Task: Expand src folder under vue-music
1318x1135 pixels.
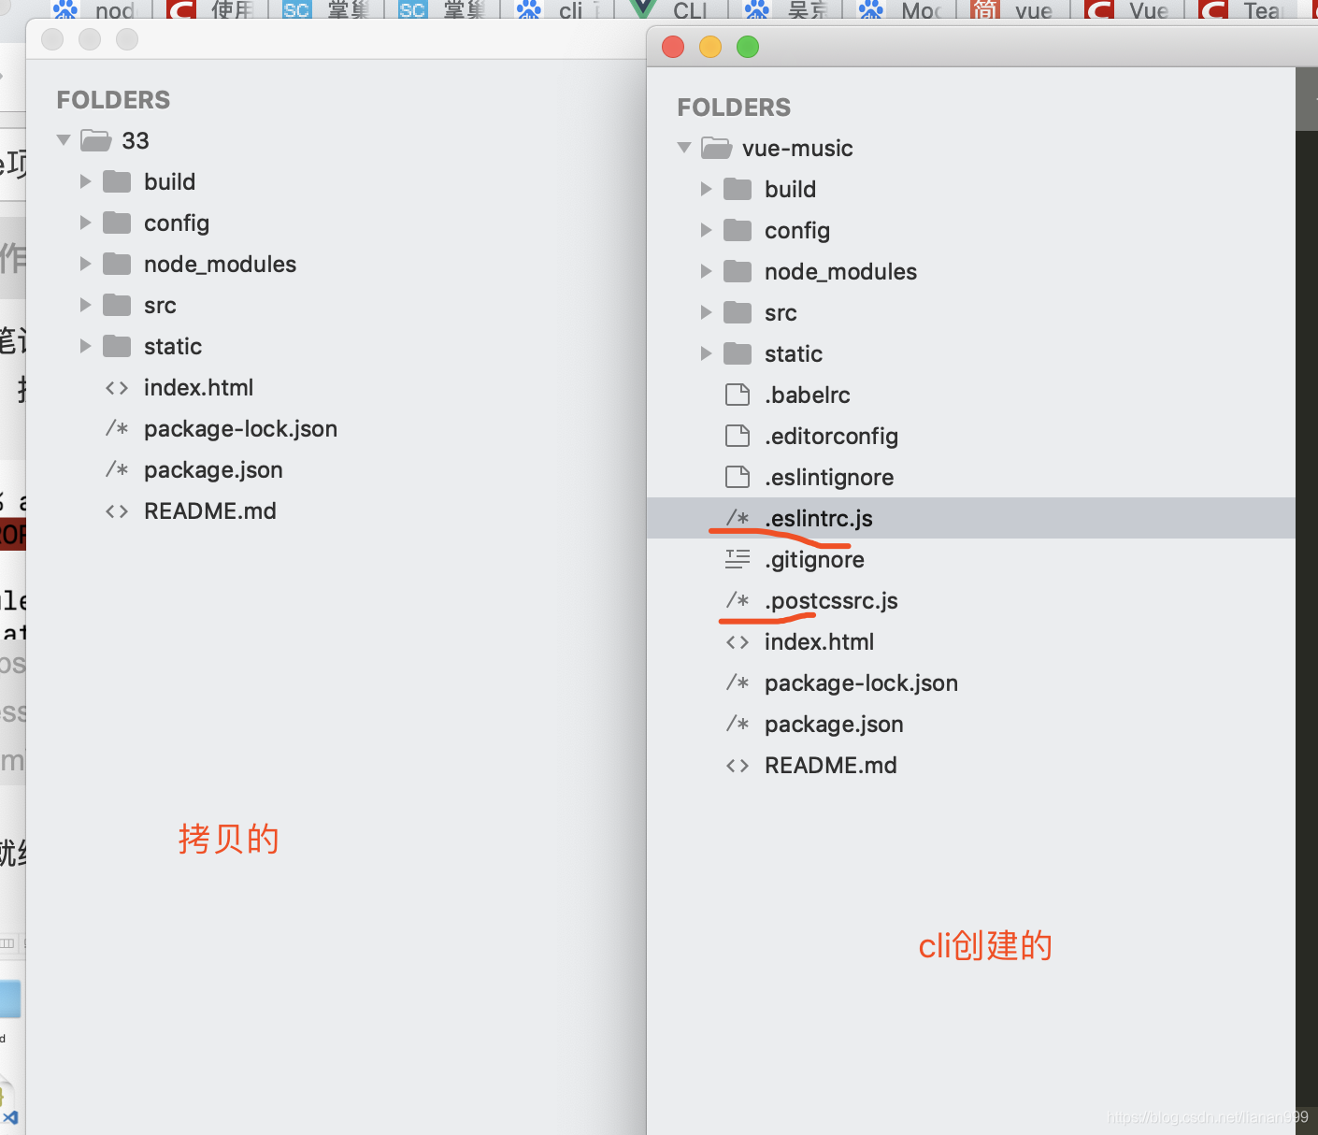Action: (706, 312)
